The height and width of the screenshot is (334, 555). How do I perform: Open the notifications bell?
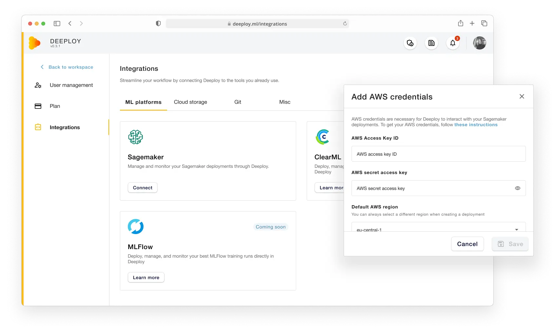coord(453,43)
